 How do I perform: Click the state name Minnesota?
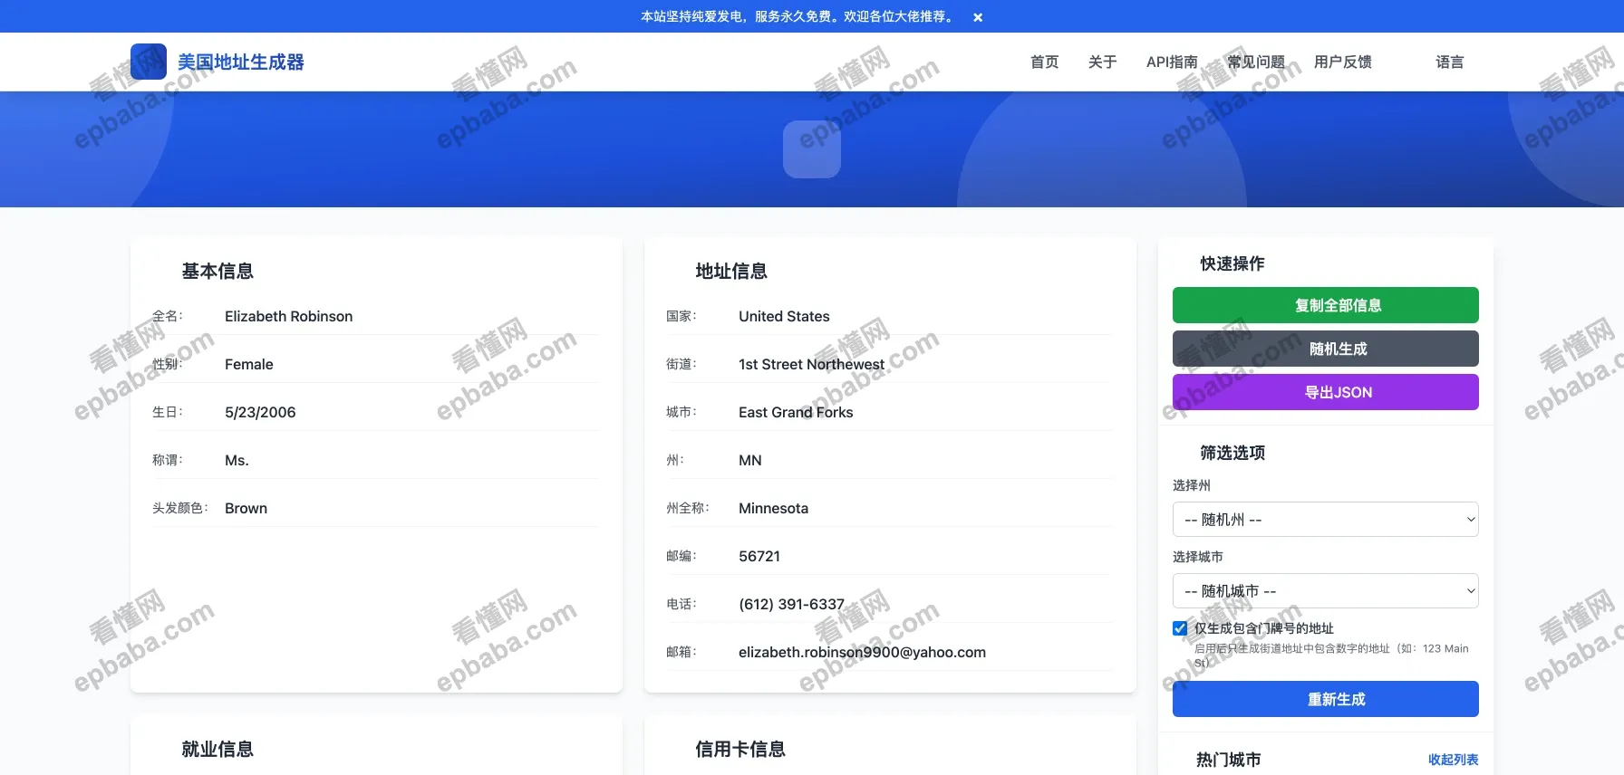coord(773,508)
